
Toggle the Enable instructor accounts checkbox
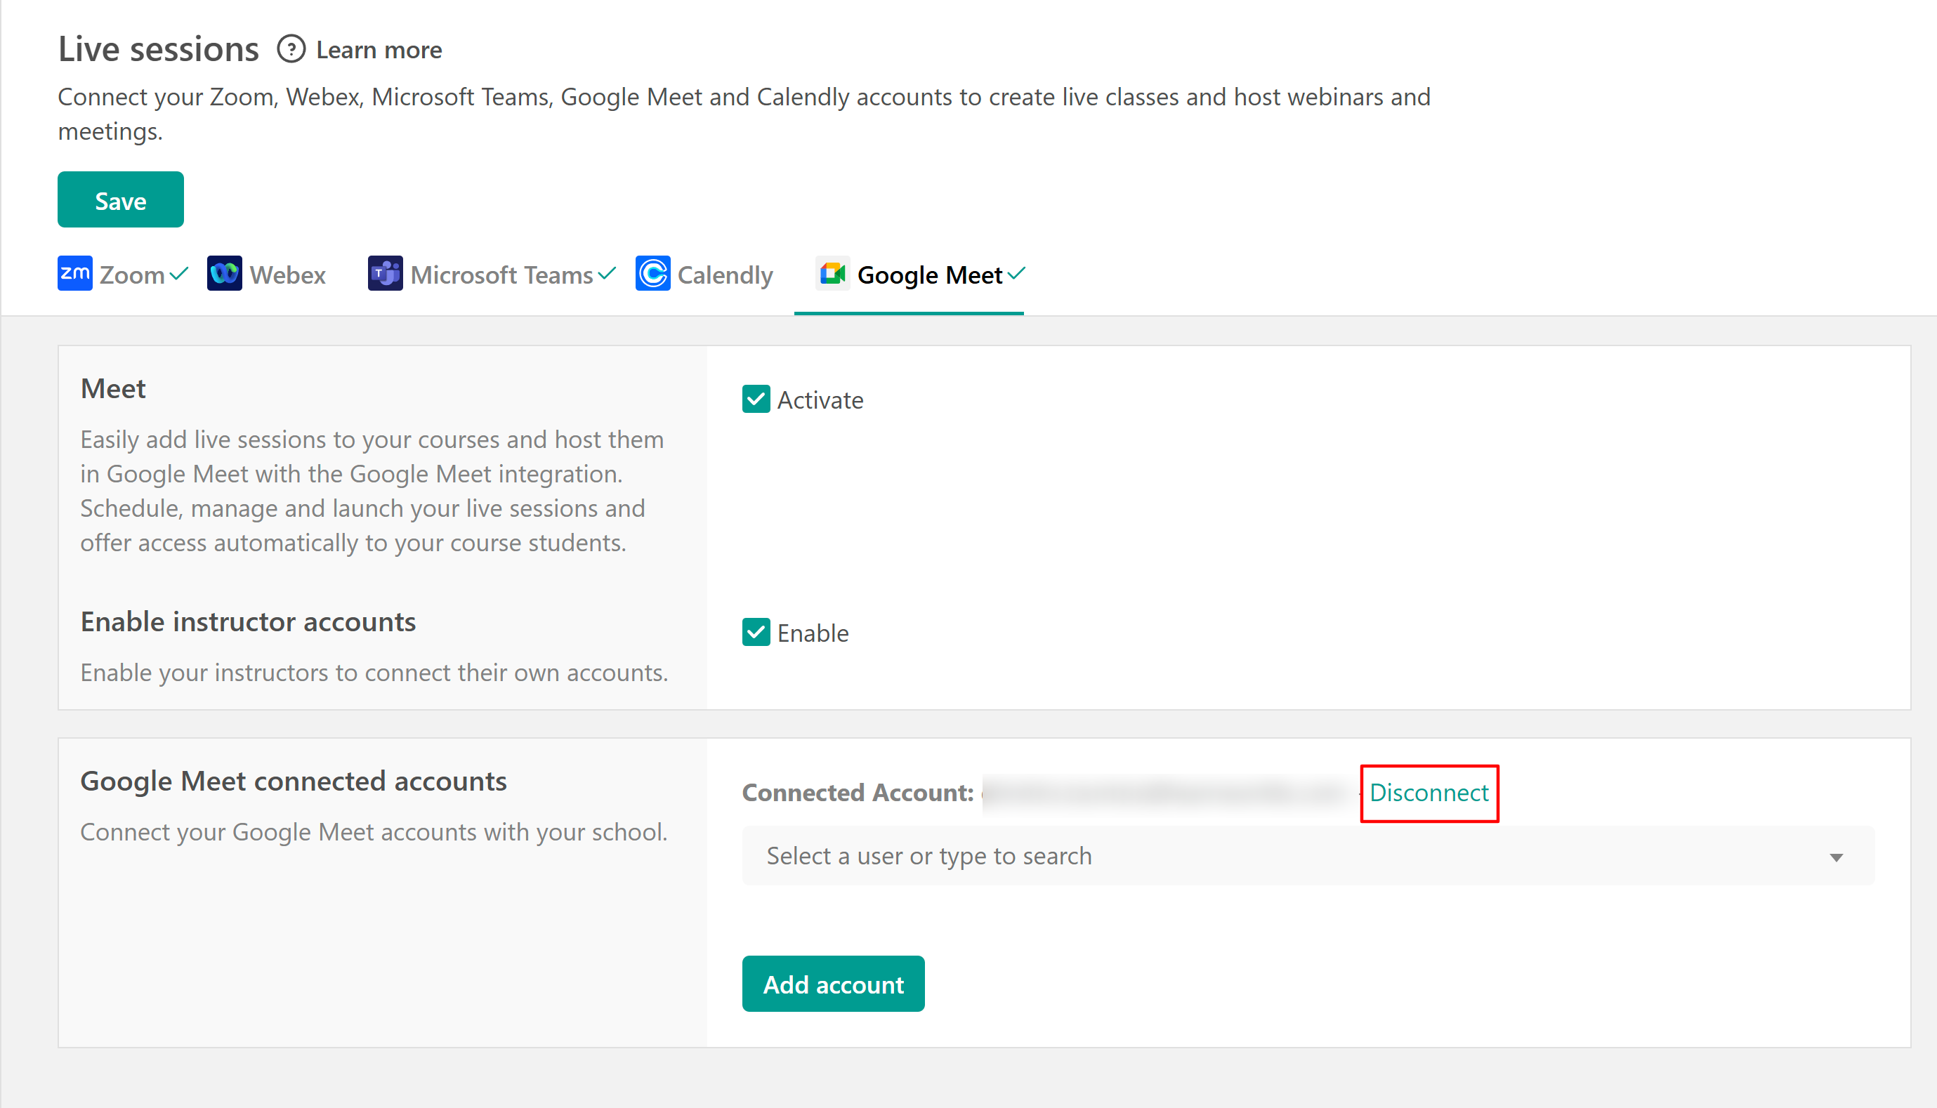[x=756, y=633]
